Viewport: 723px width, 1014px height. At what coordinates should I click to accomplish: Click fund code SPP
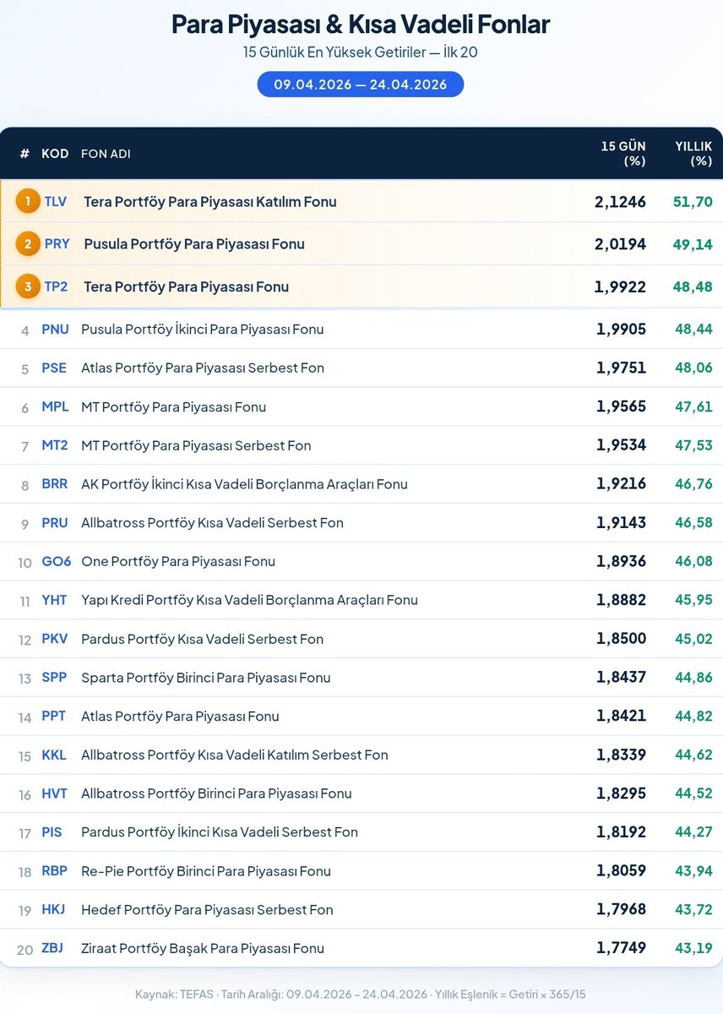pyautogui.click(x=54, y=678)
